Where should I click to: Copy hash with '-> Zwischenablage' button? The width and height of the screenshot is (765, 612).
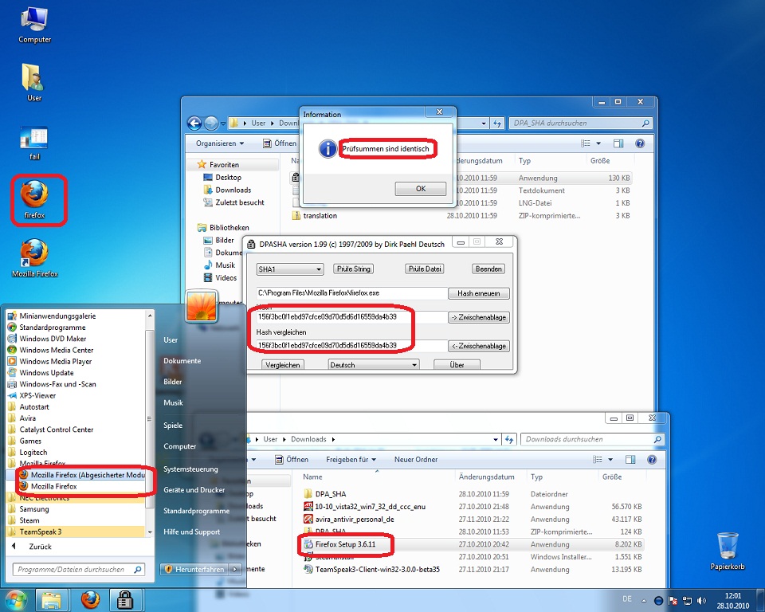[x=479, y=317]
